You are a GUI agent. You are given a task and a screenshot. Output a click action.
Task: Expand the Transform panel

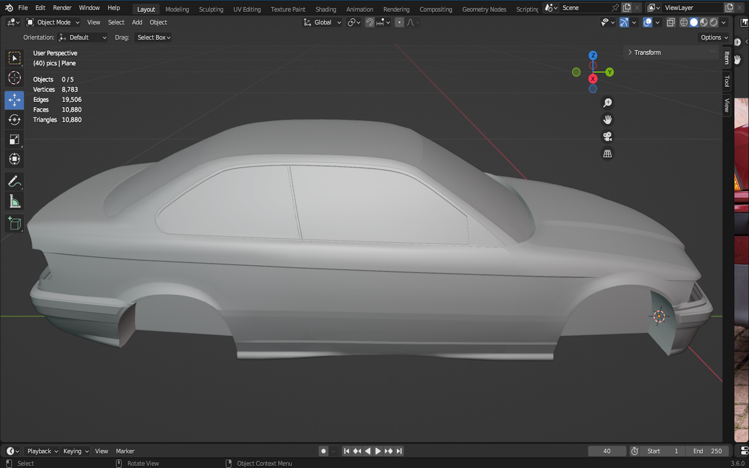click(x=647, y=53)
